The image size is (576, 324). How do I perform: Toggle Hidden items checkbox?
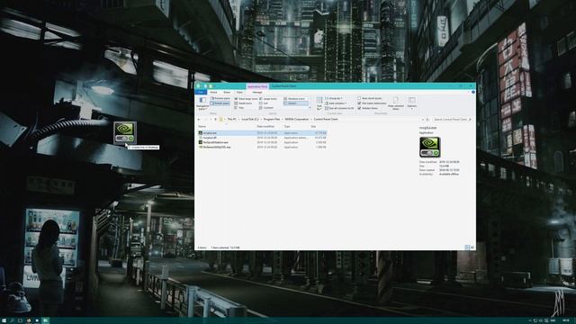368,108
